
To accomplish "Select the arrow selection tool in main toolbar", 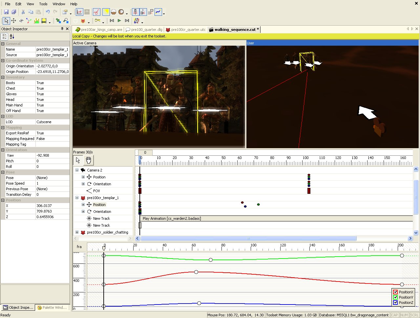I will click(x=6, y=21).
